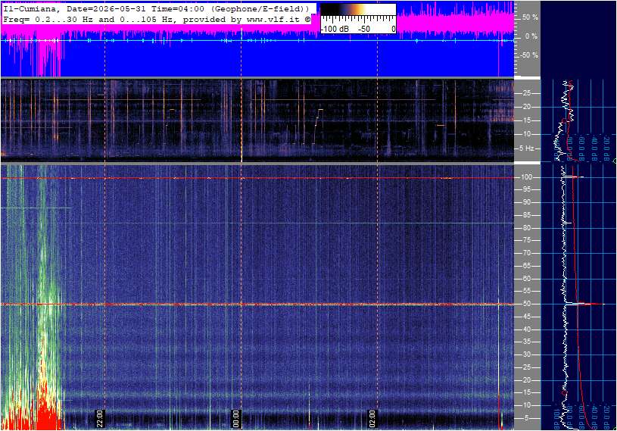Click the '5 Hz' label on upper axis
Viewport: 617px width, 431px height.
point(527,148)
